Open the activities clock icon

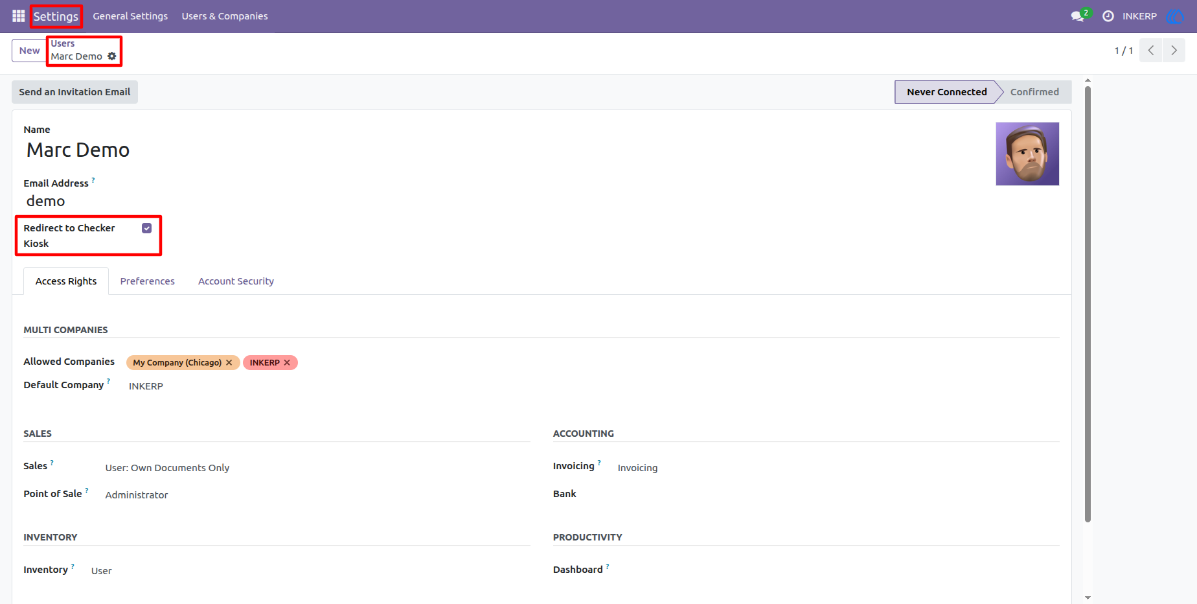point(1108,16)
